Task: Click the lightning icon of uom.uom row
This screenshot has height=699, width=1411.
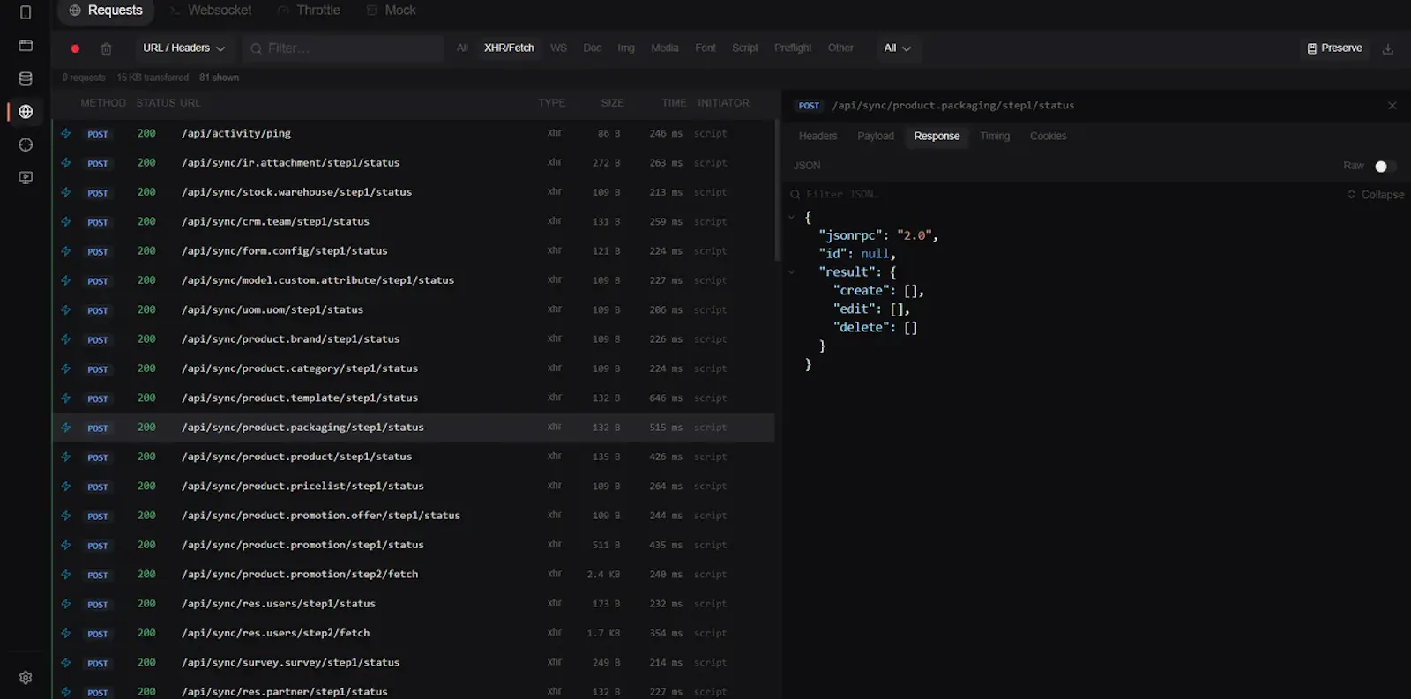Action: pos(66,310)
